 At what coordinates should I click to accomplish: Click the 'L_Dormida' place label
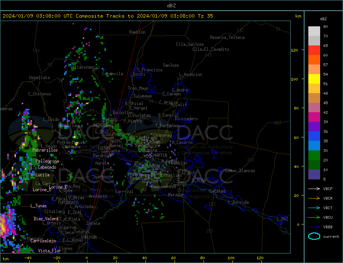pyautogui.click(x=239, y=202)
